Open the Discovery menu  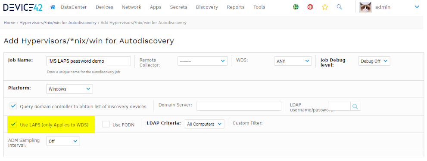pyautogui.click(x=207, y=7)
